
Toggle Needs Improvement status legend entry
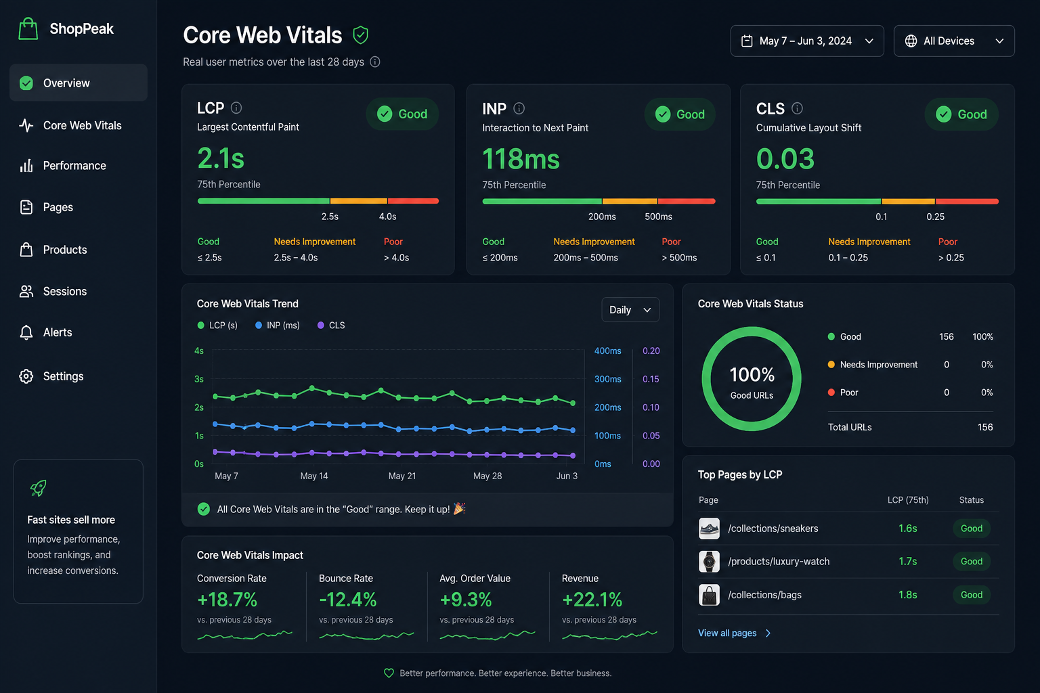(x=873, y=365)
